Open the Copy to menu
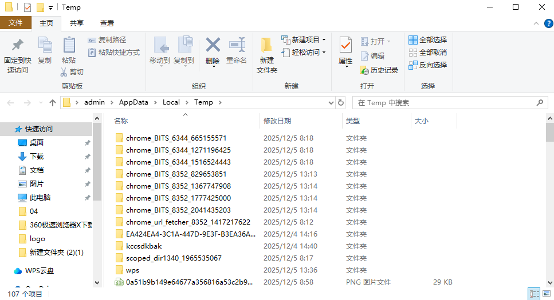The image size is (554, 300). pos(184,51)
